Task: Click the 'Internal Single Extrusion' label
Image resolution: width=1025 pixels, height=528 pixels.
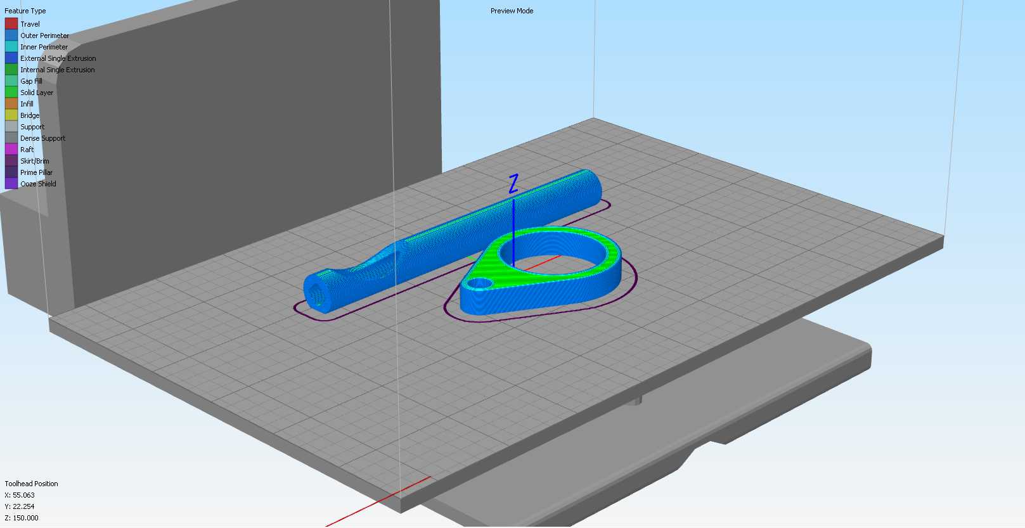Action: 58,70
